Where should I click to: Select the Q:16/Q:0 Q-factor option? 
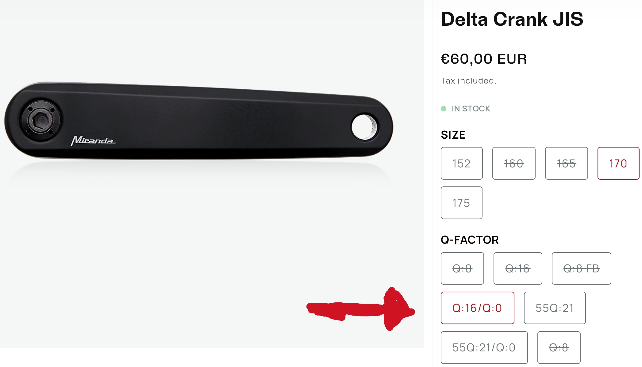(477, 308)
